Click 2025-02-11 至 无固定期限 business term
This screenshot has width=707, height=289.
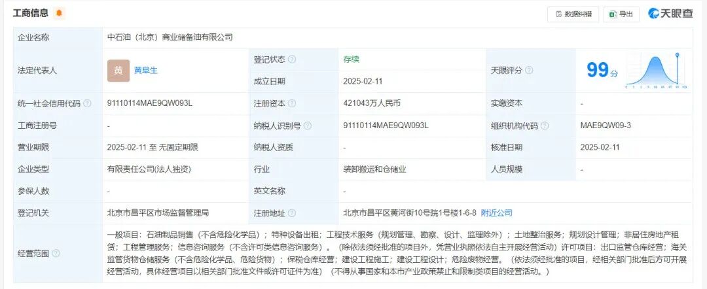point(153,147)
